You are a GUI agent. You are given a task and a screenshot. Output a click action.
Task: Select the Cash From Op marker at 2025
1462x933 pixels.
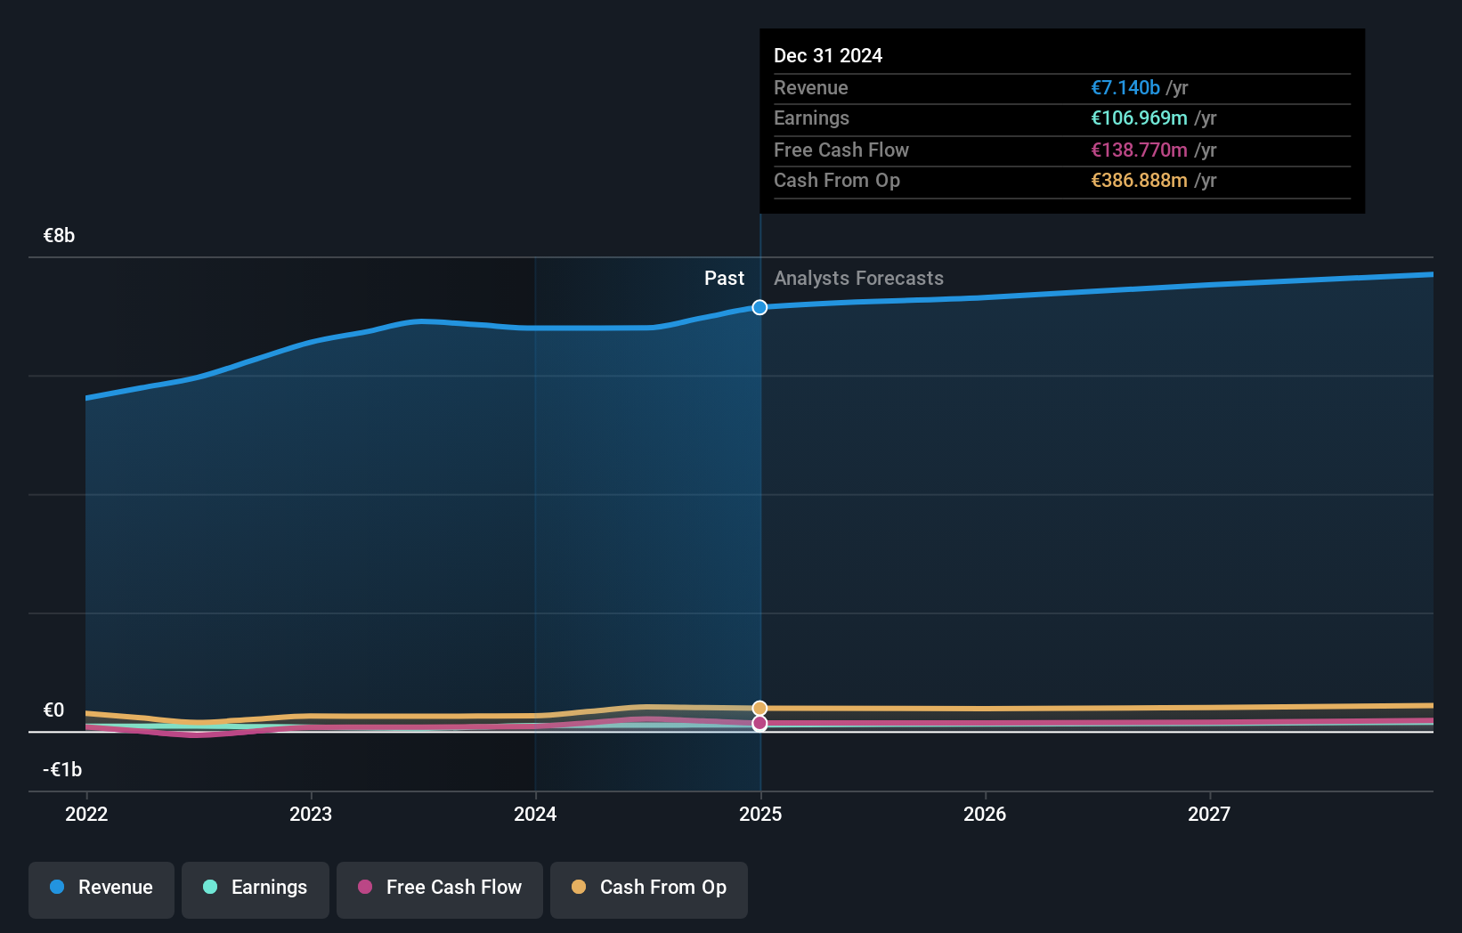pyautogui.click(x=759, y=709)
